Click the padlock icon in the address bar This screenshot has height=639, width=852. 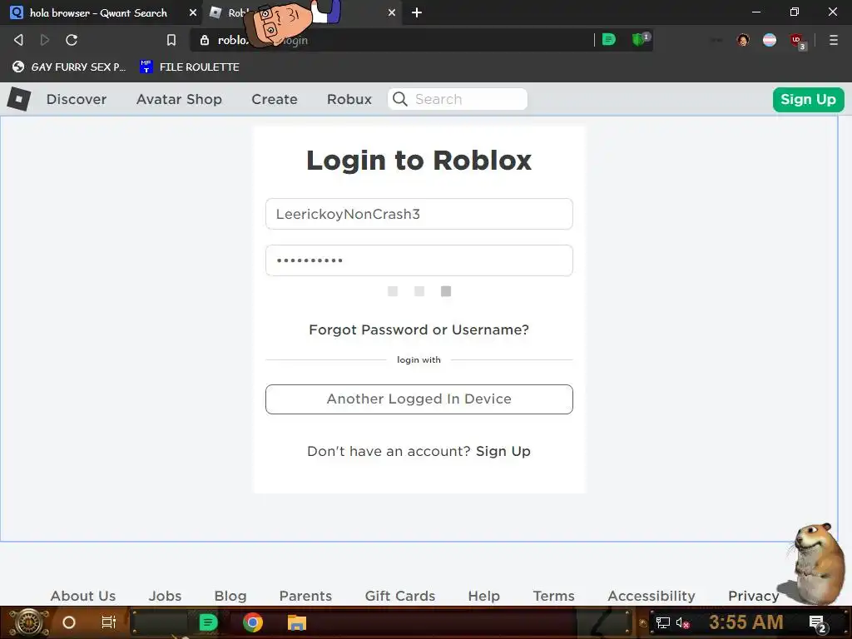(205, 40)
